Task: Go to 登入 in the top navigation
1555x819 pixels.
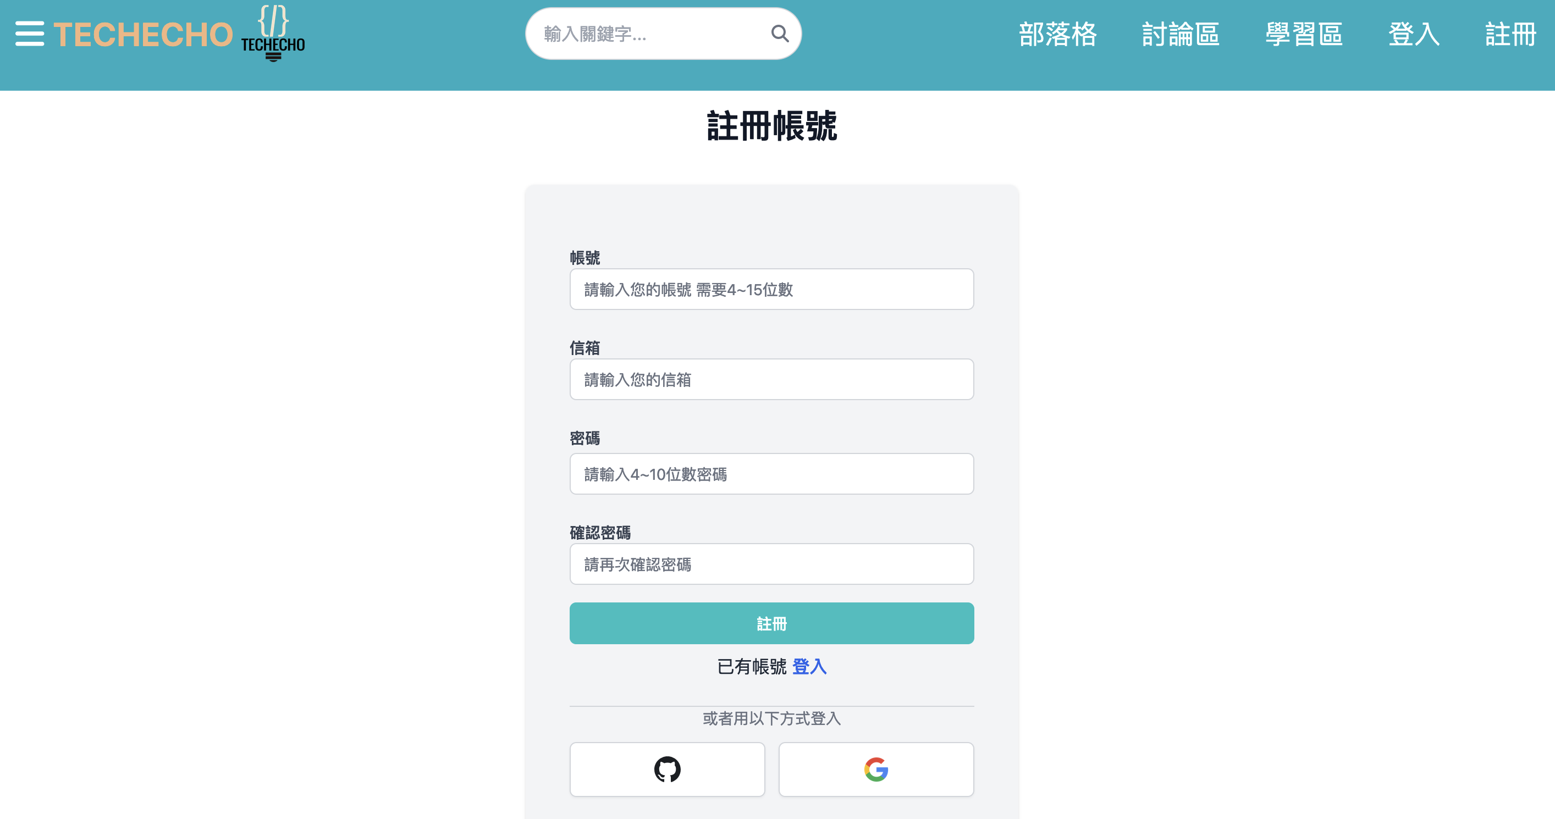Action: (x=1414, y=34)
